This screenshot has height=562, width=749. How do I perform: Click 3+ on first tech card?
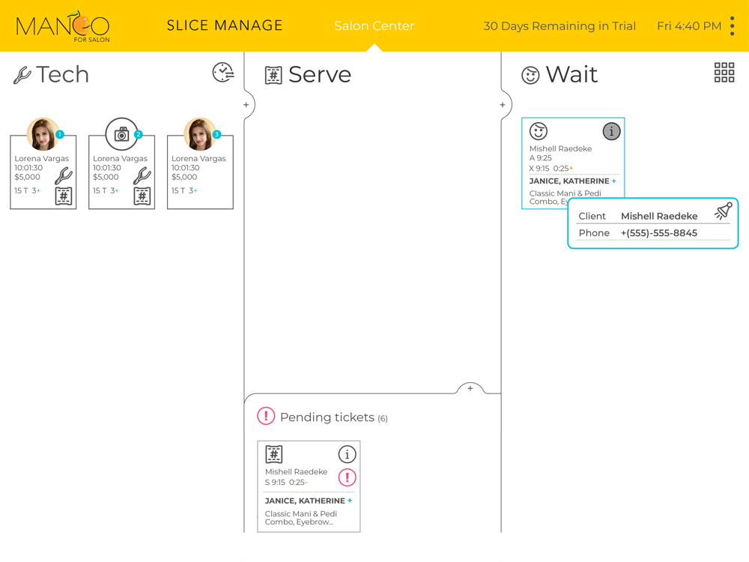pyautogui.click(x=36, y=190)
